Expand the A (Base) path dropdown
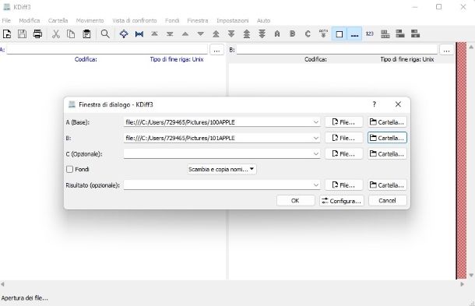 pos(315,122)
